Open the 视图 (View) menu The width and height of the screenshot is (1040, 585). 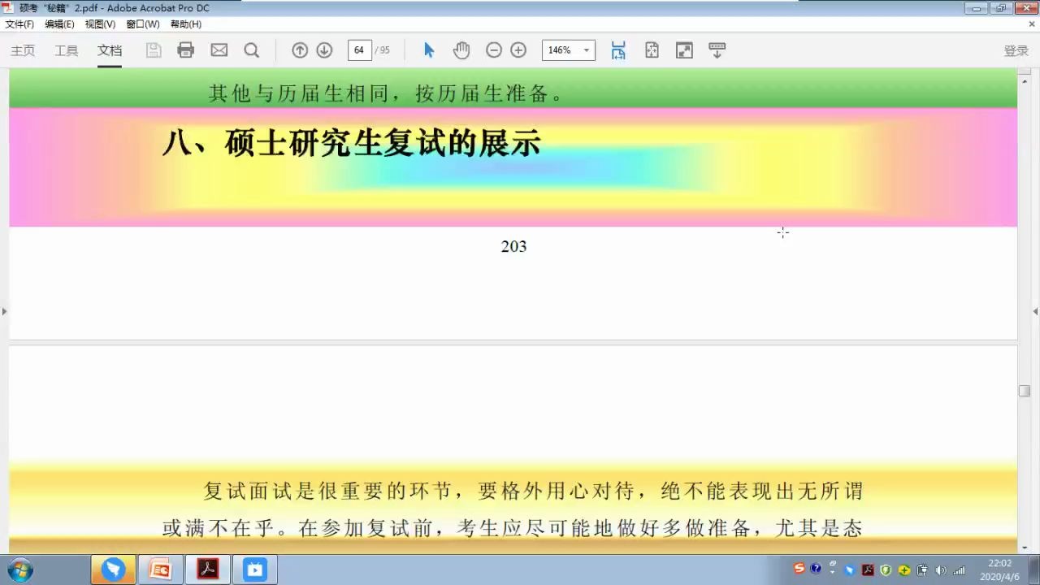(99, 24)
